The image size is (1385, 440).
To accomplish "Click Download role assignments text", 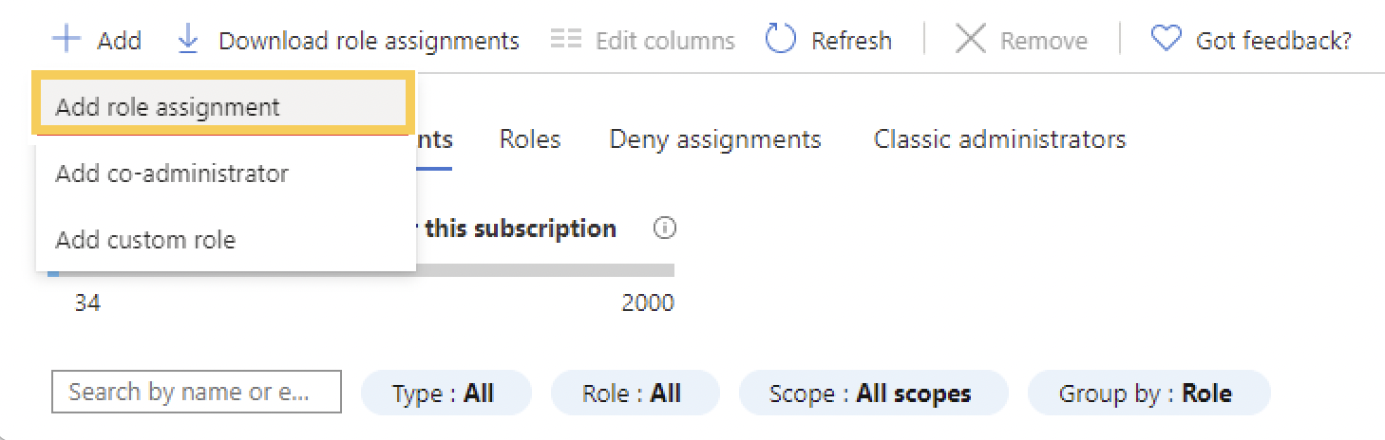I will 369,41.
